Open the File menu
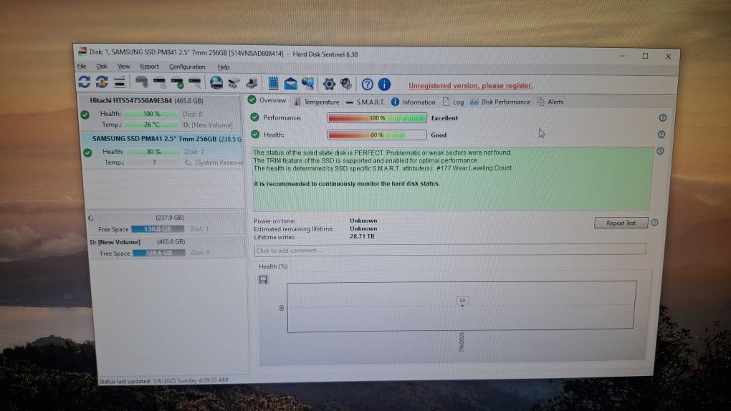 click(82, 66)
